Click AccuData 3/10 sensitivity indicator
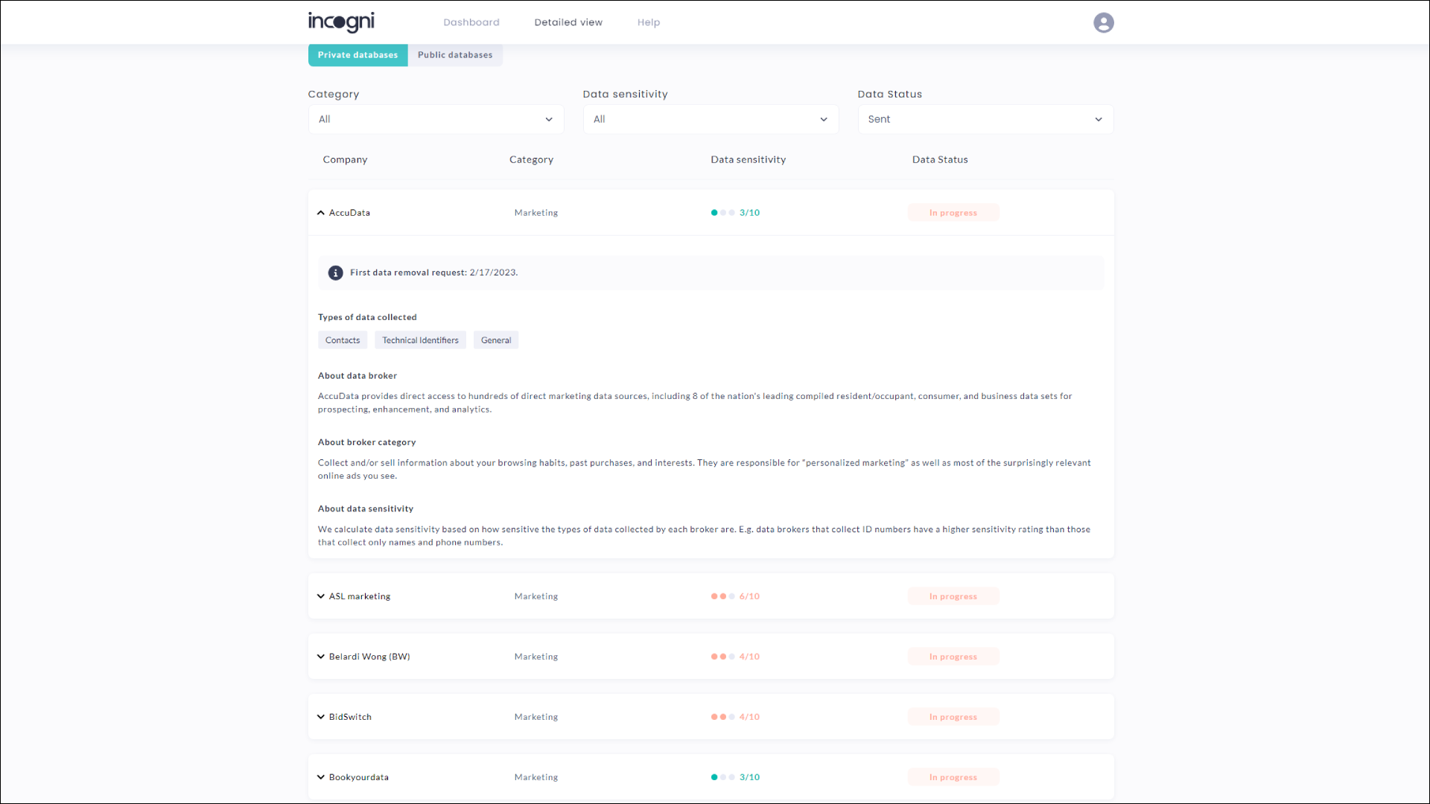The width and height of the screenshot is (1430, 804). 735,213
